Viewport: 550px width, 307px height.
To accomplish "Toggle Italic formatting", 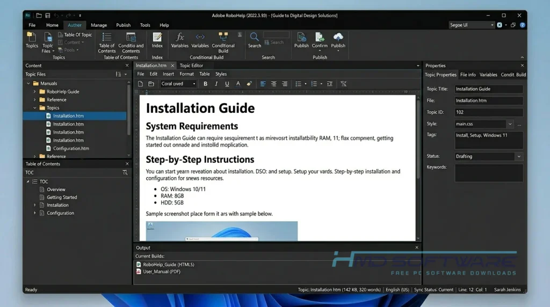I will pos(216,84).
